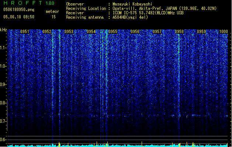Select the file name 0506180950.png
Viewport: 232px width, 147px height.
tap(19, 10)
